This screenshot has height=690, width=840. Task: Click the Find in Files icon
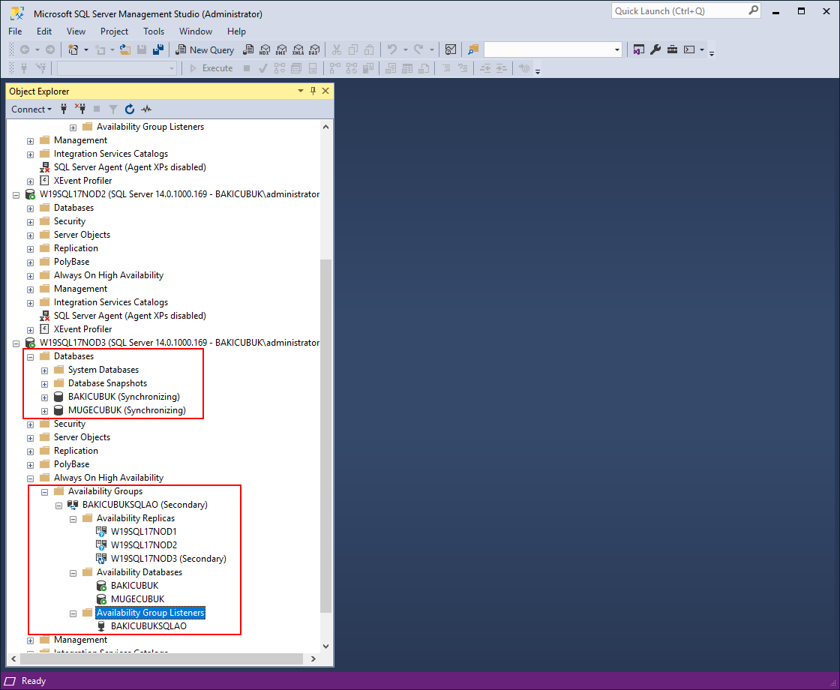pos(473,49)
